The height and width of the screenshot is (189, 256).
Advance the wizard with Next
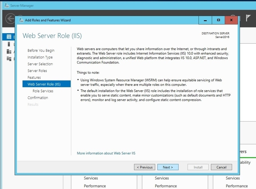click(x=168, y=167)
